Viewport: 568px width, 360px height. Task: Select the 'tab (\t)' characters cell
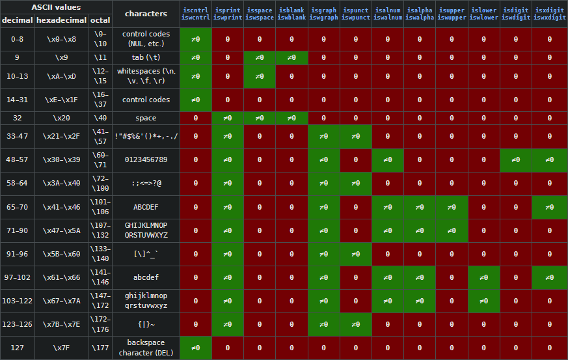[146, 57]
